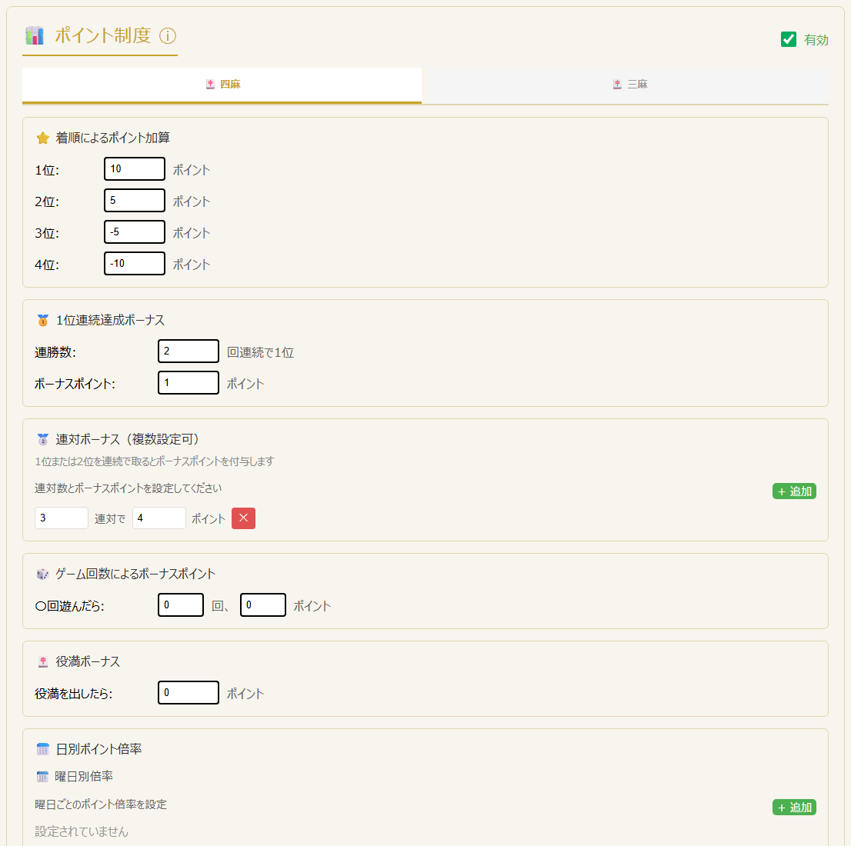The width and height of the screenshot is (851, 846).
Task: Click the 1位連続達成ボーナス section title
Action: point(110,320)
